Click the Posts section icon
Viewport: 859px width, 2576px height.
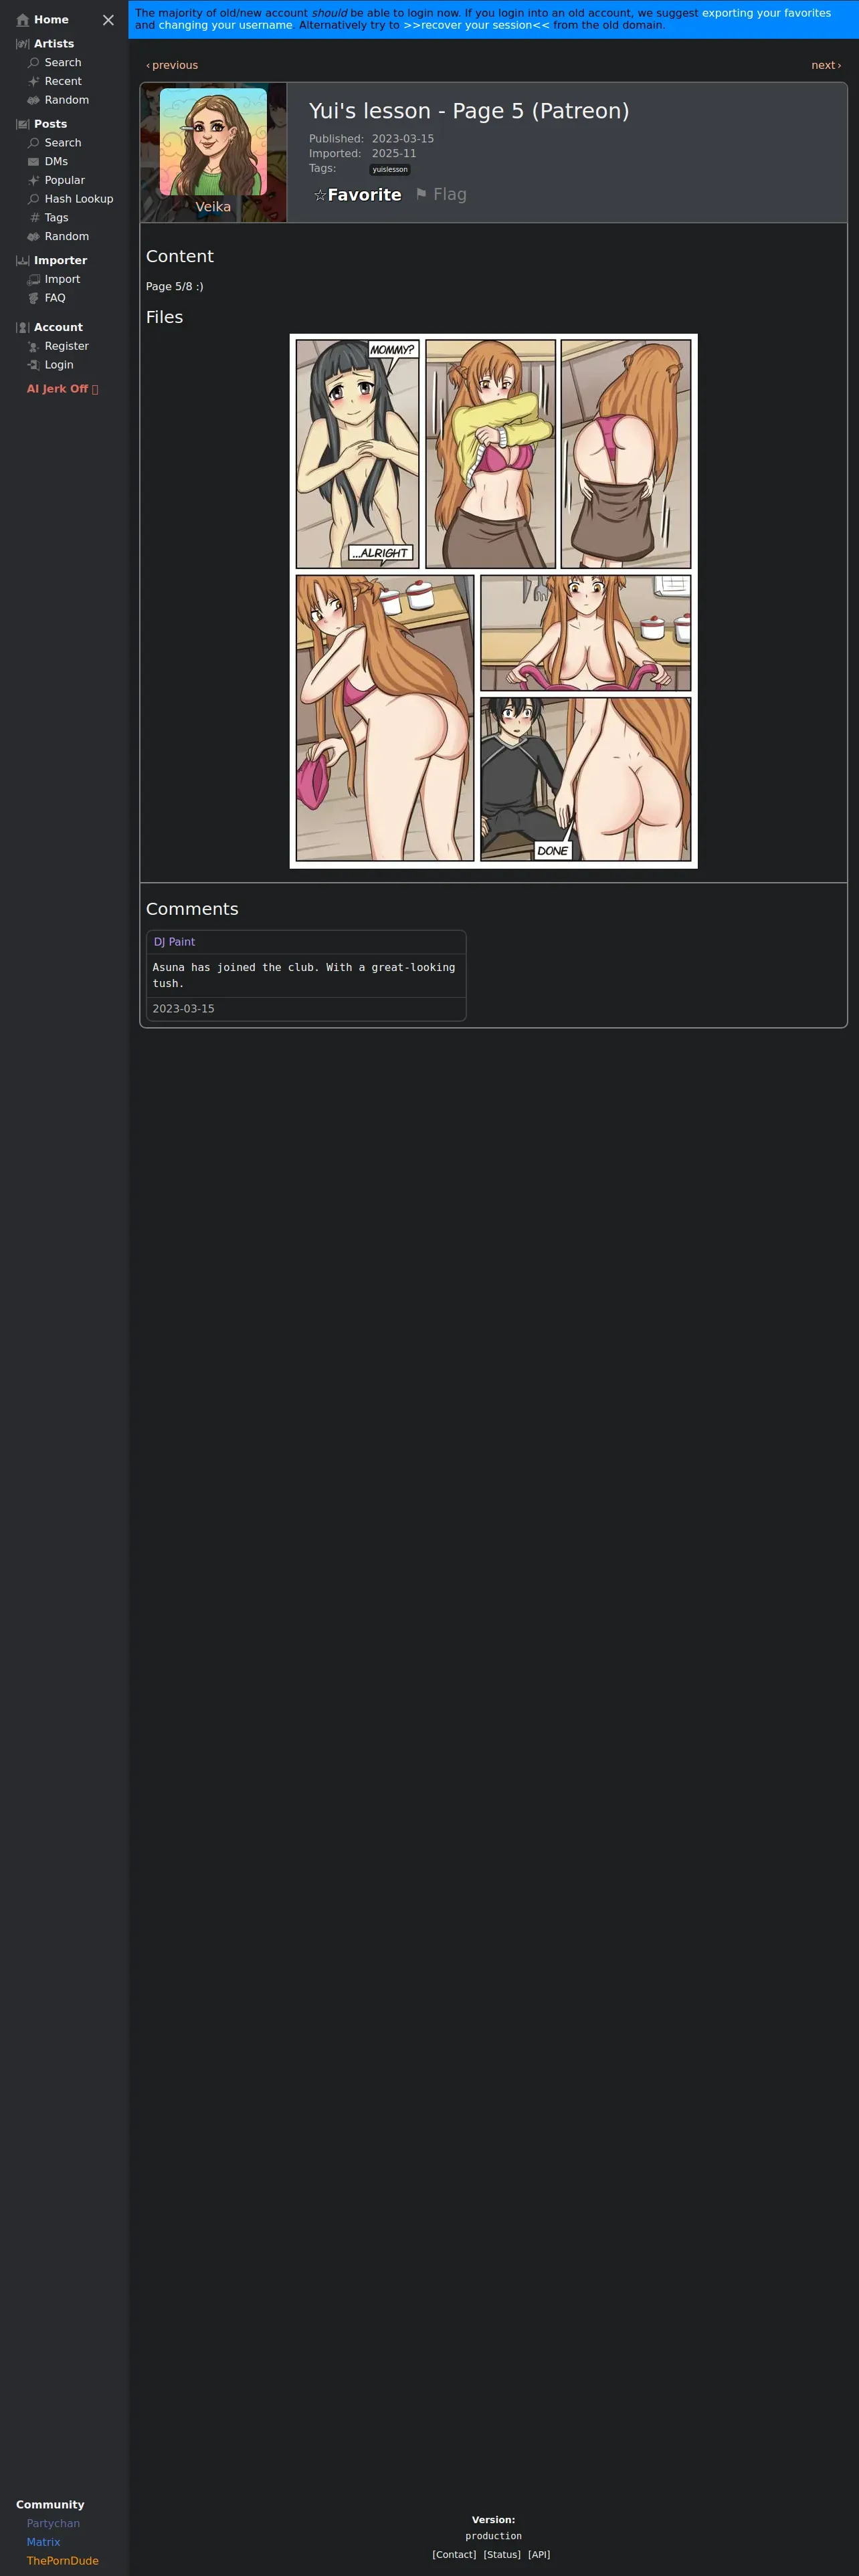click(x=23, y=124)
